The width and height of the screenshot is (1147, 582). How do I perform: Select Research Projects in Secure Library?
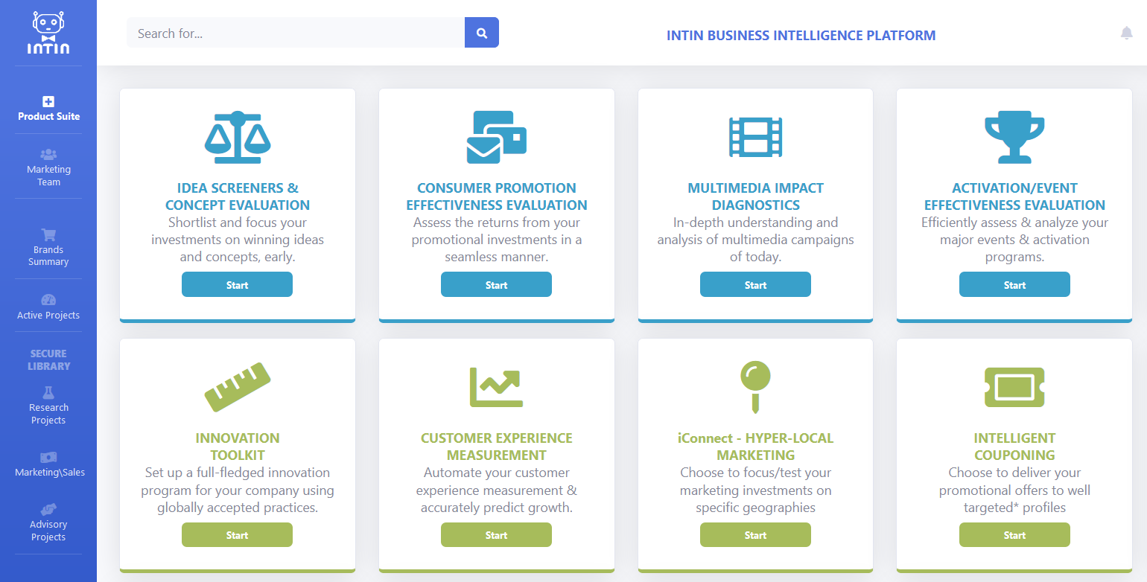click(48, 406)
